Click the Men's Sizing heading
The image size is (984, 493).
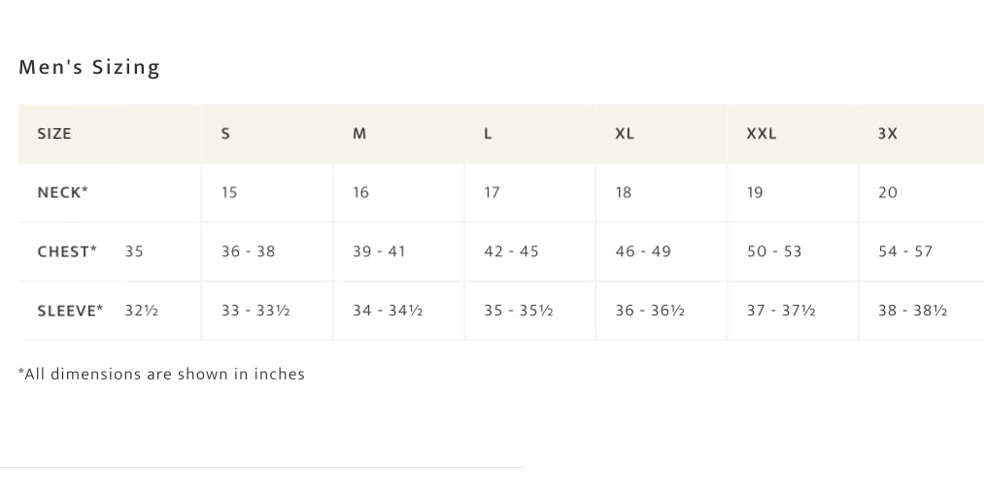click(89, 67)
